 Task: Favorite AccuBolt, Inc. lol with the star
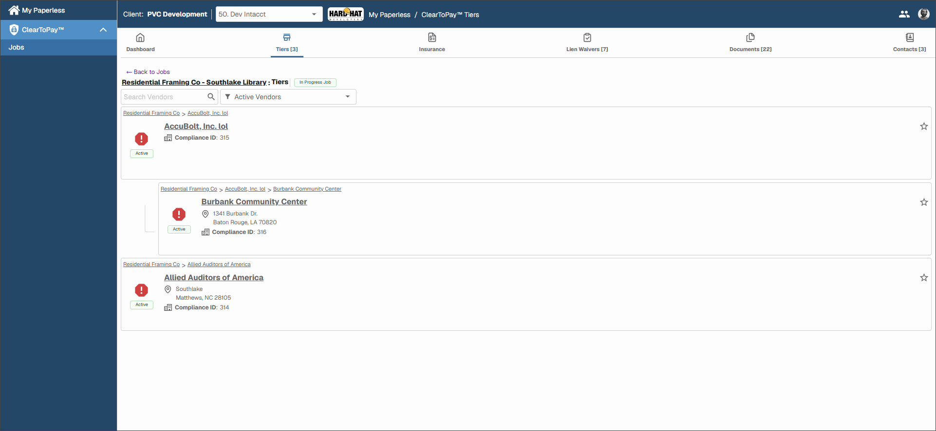coord(924,126)
